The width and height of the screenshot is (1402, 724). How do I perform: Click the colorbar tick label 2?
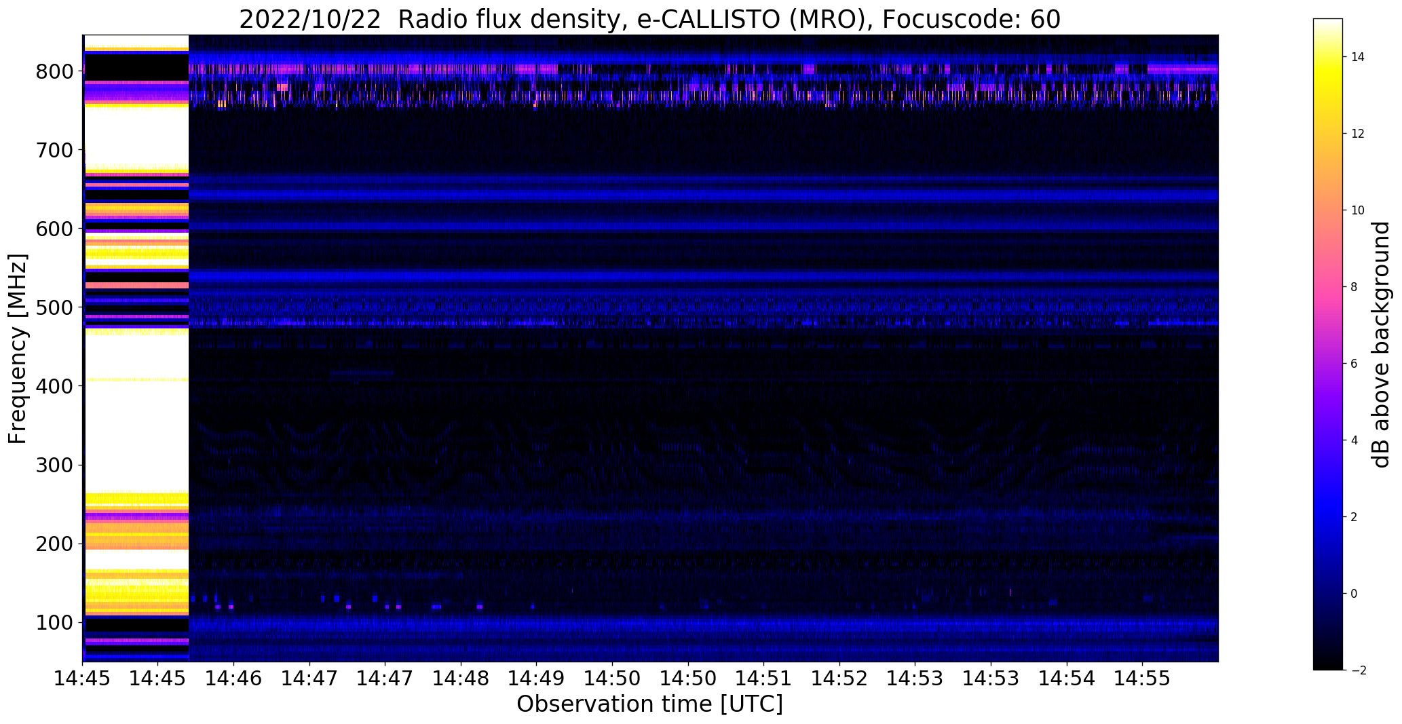tap(1354, 517)
